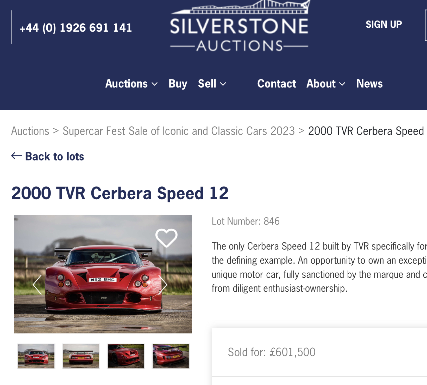The image size is (427, 385).
Task: Select the second rear-view car thumbnail
Action: pyautogui.click(x=81, y=356)
